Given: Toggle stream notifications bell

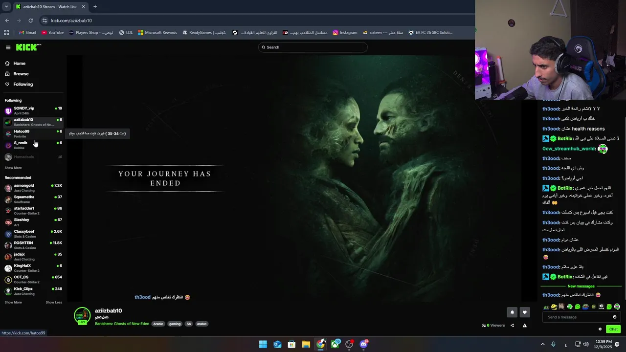Looking at the screenshot, I should (512, 312).
